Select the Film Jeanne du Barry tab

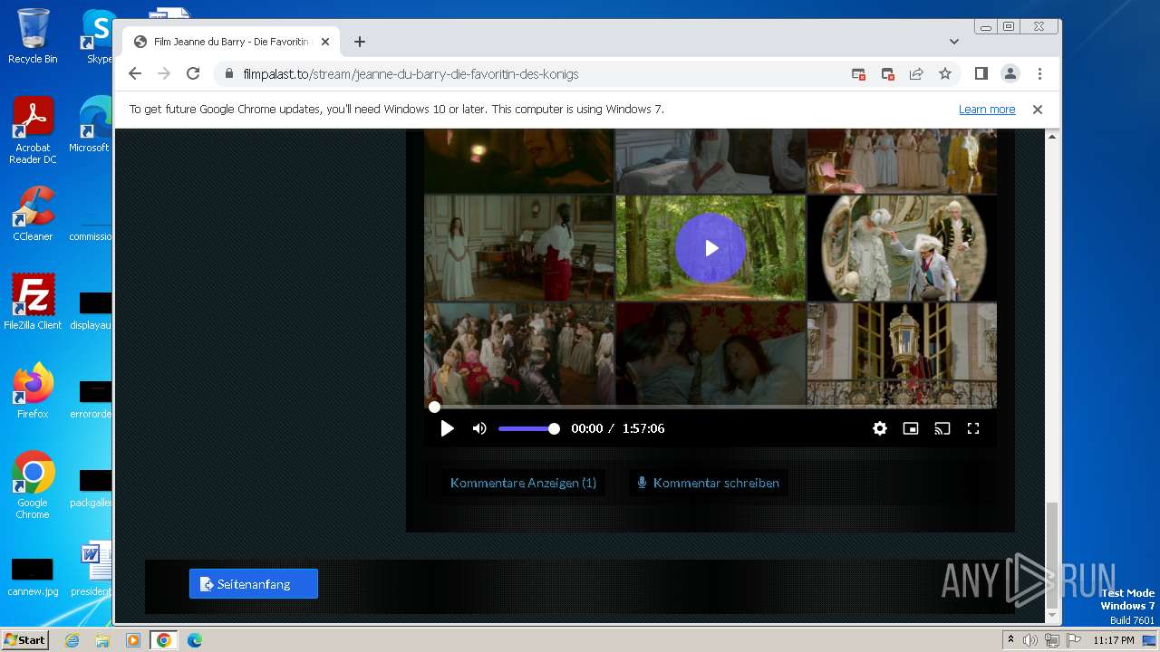[x=231, y=42]
